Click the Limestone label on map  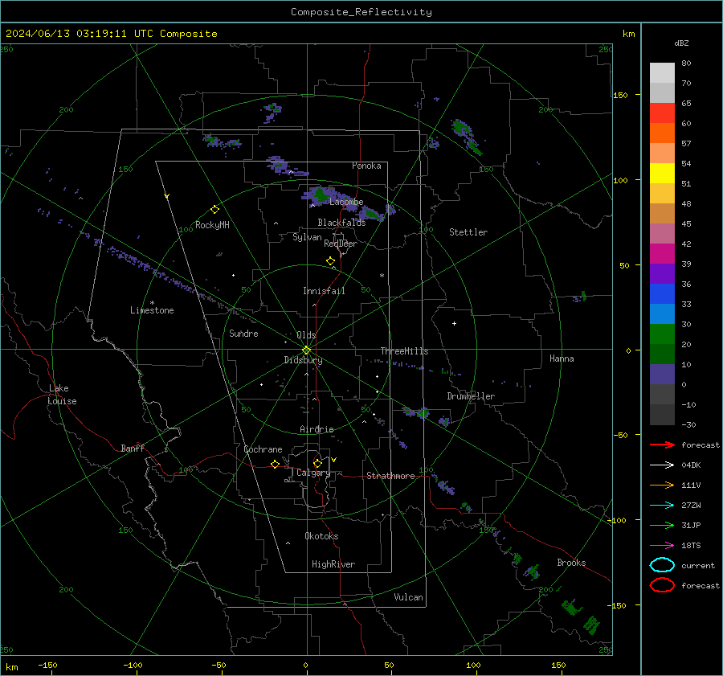coord(152,310)
